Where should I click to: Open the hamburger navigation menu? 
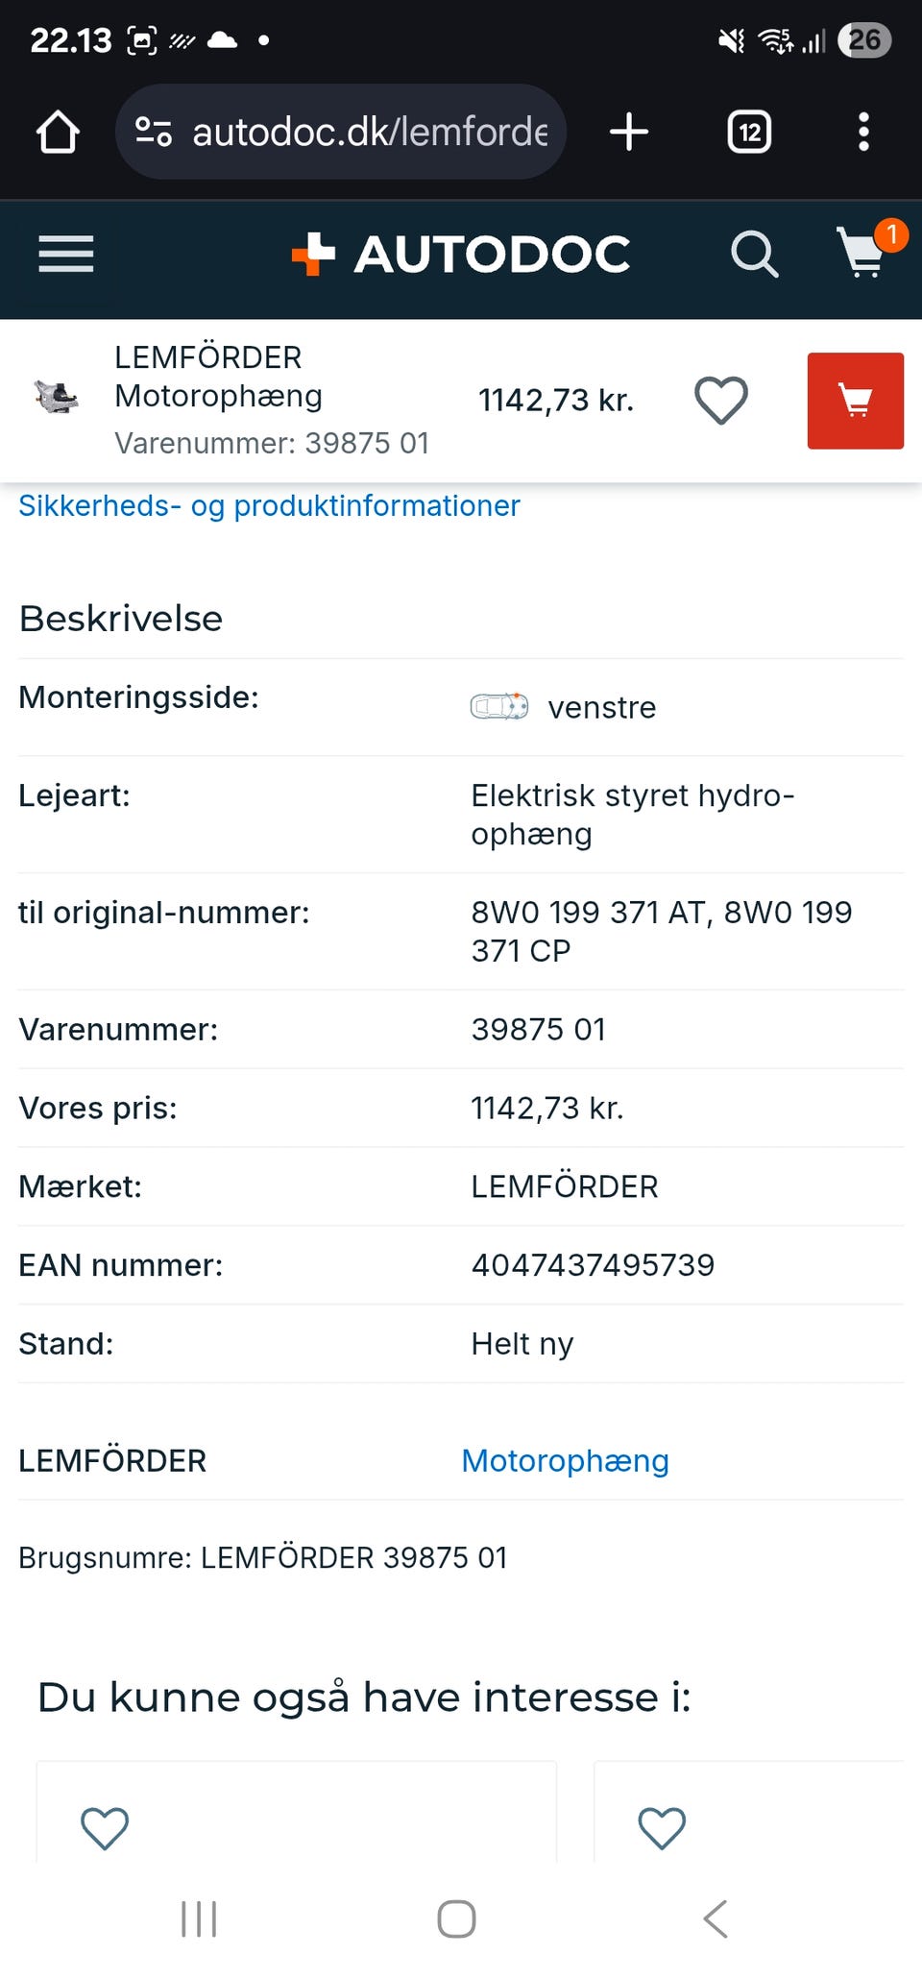[x=65, y=255]
